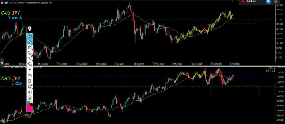
Task: Clear all annotations with the trash icon
Action: click(30, 81)
